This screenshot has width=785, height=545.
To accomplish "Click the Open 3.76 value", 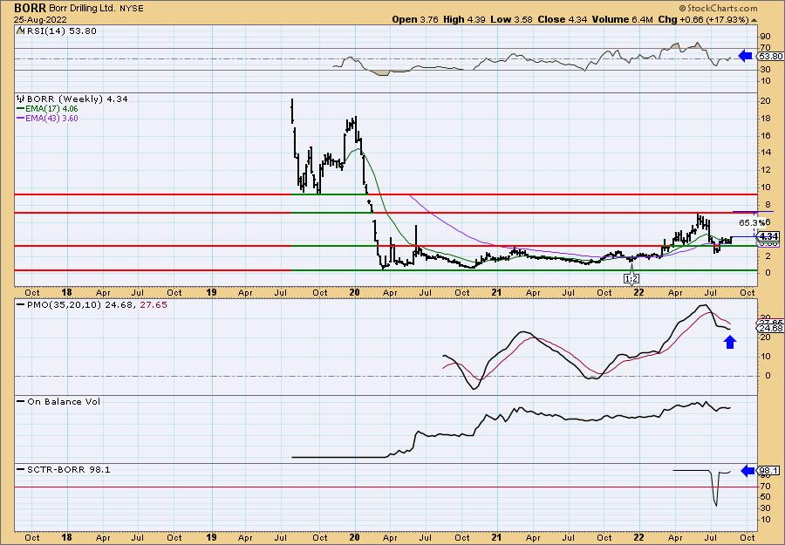I will click(415, 19).
